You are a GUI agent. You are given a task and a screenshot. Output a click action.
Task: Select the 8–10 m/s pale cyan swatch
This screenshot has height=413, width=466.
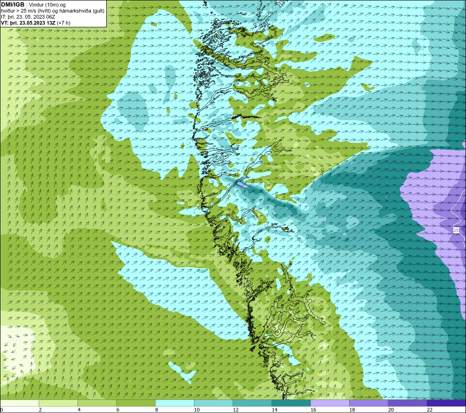pos(175,403)
